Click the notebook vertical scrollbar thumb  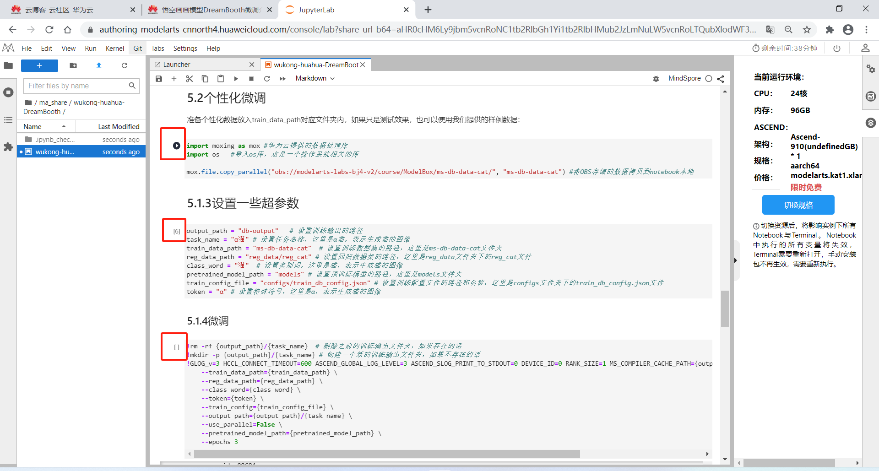click(x=725, y=308)
